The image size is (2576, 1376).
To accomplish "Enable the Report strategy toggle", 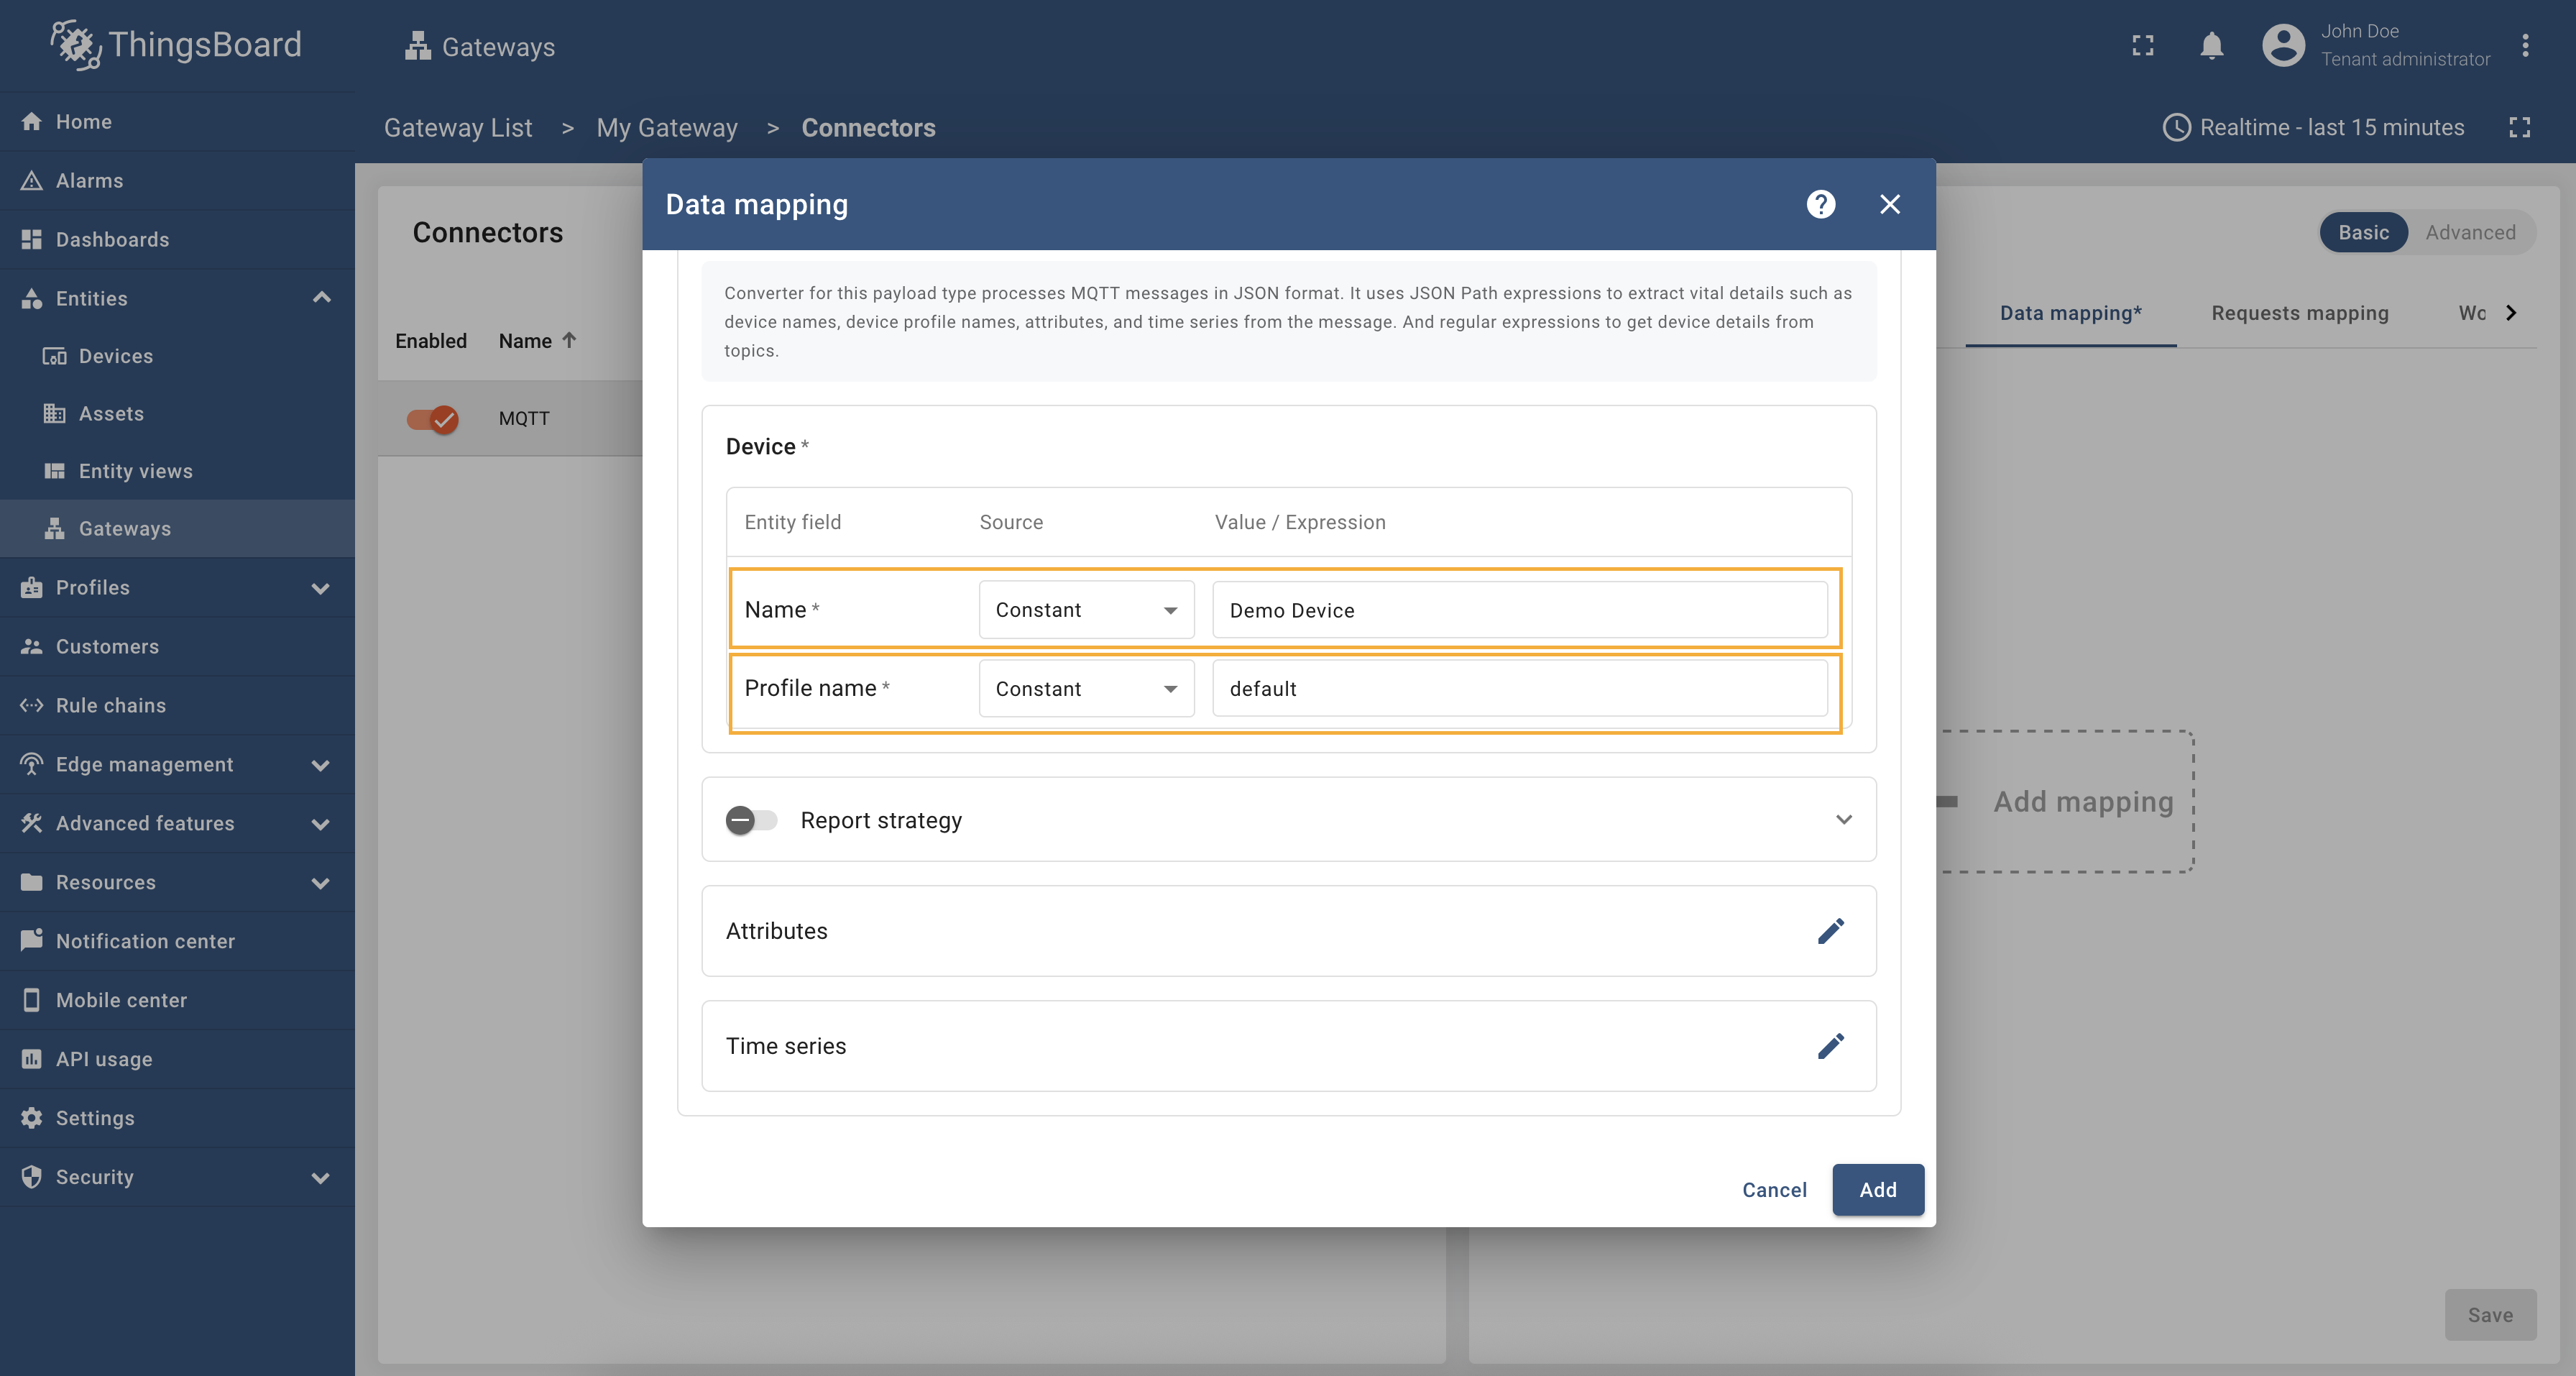I will (x=751, y=820).
